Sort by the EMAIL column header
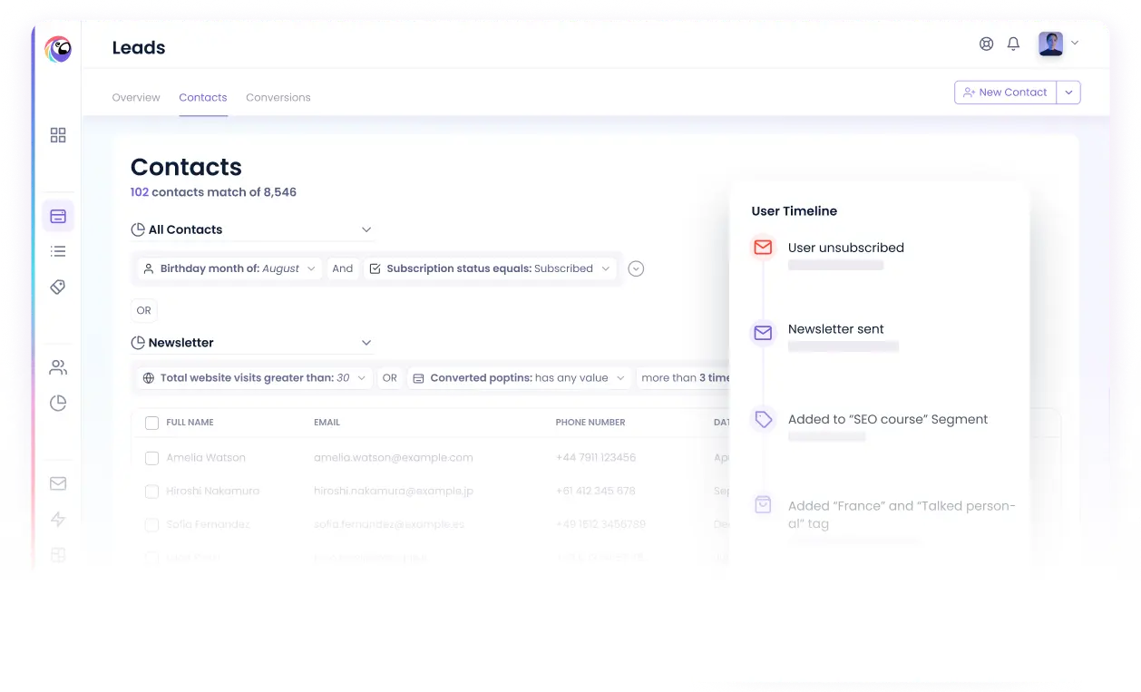1141x692 pixels. click(x=327, y=423)
